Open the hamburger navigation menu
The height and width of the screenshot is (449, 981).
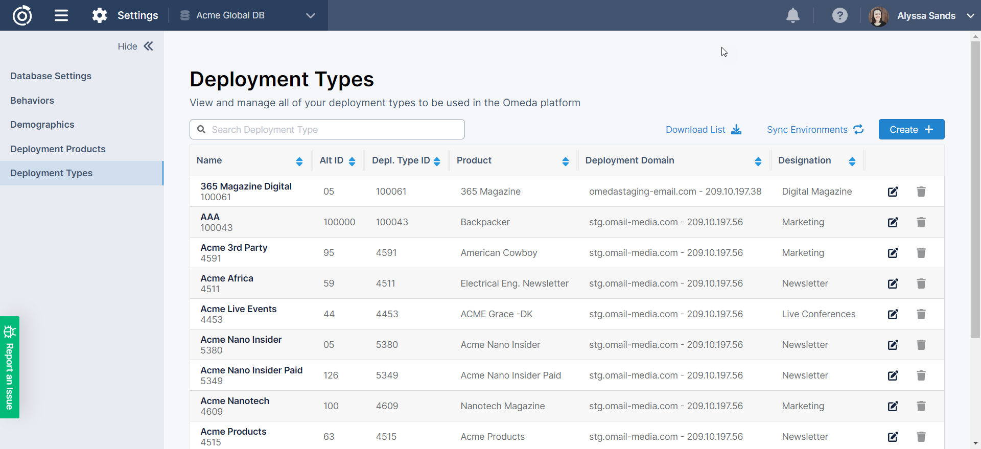tap(61, 15)
